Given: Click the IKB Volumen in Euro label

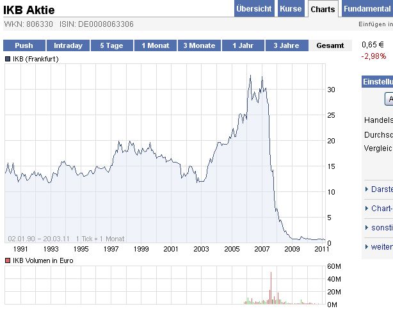Looking at the screenshot, I should click(43, 260).
